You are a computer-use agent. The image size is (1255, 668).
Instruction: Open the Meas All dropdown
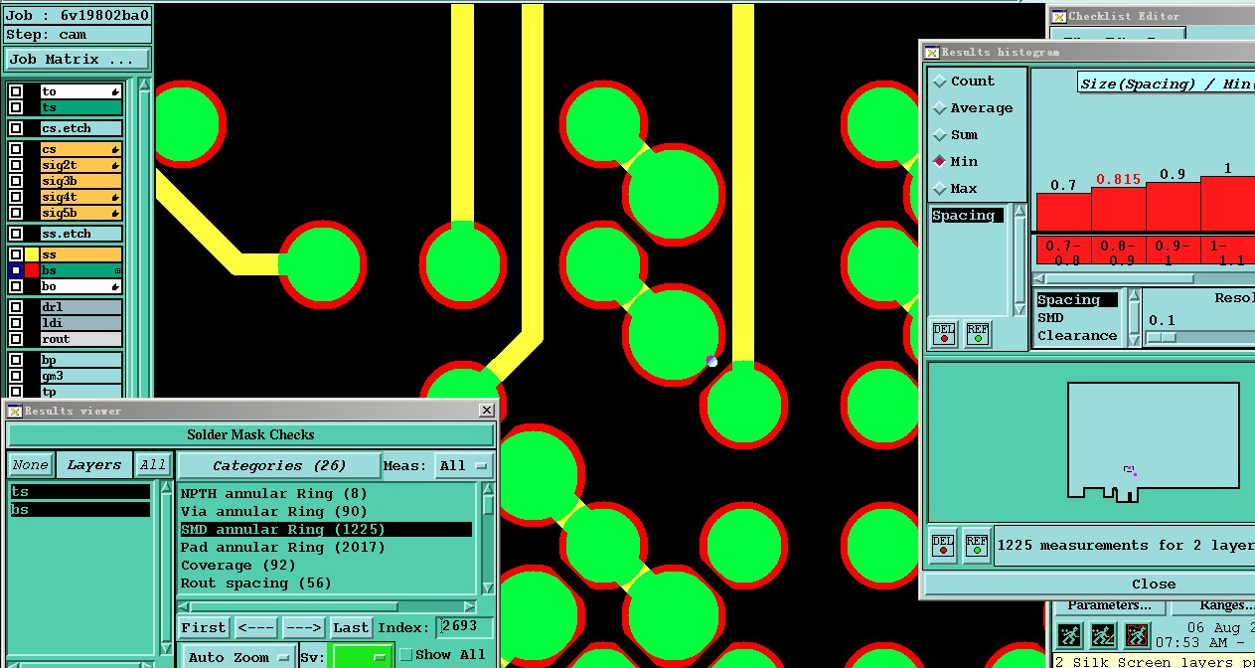click(464, 465)
